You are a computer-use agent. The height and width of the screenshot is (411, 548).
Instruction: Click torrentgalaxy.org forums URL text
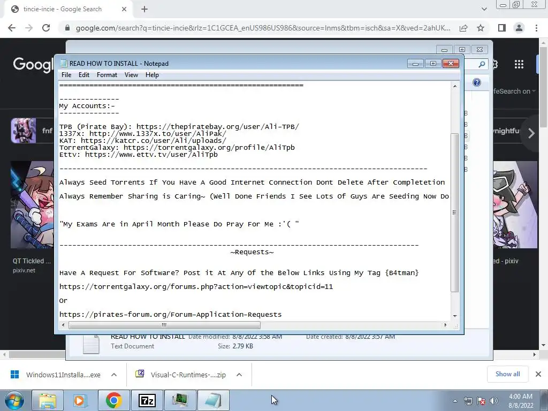point(196,287)
